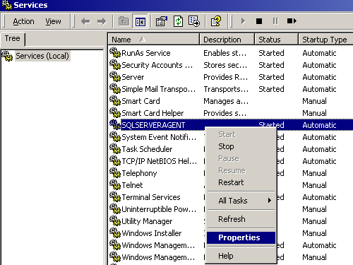The image size is (353, 265).
Task: Click the RunAs Service gear icon
Action: tap(115, 52)
